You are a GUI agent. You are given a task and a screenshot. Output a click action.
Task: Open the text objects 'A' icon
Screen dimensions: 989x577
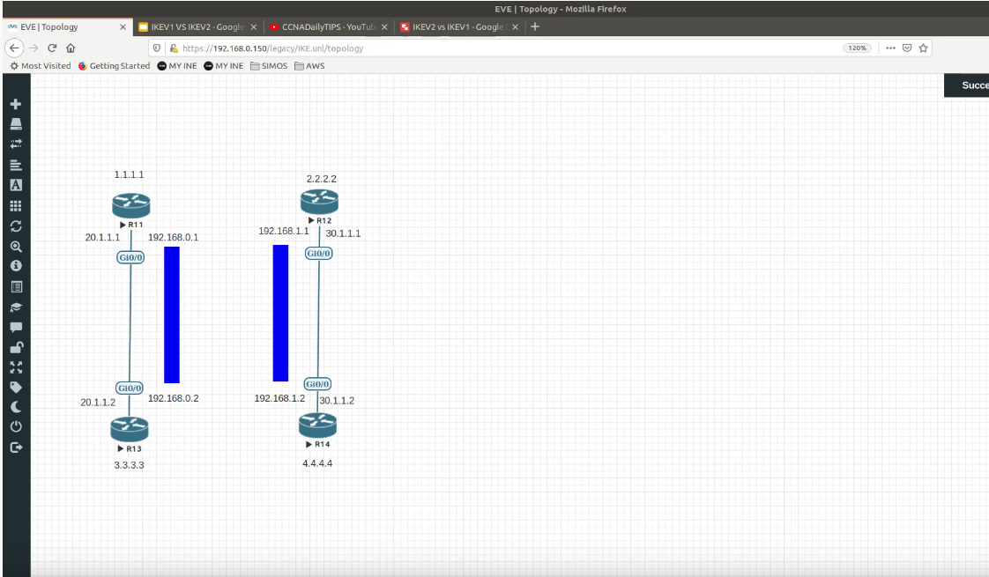(16, 185)
